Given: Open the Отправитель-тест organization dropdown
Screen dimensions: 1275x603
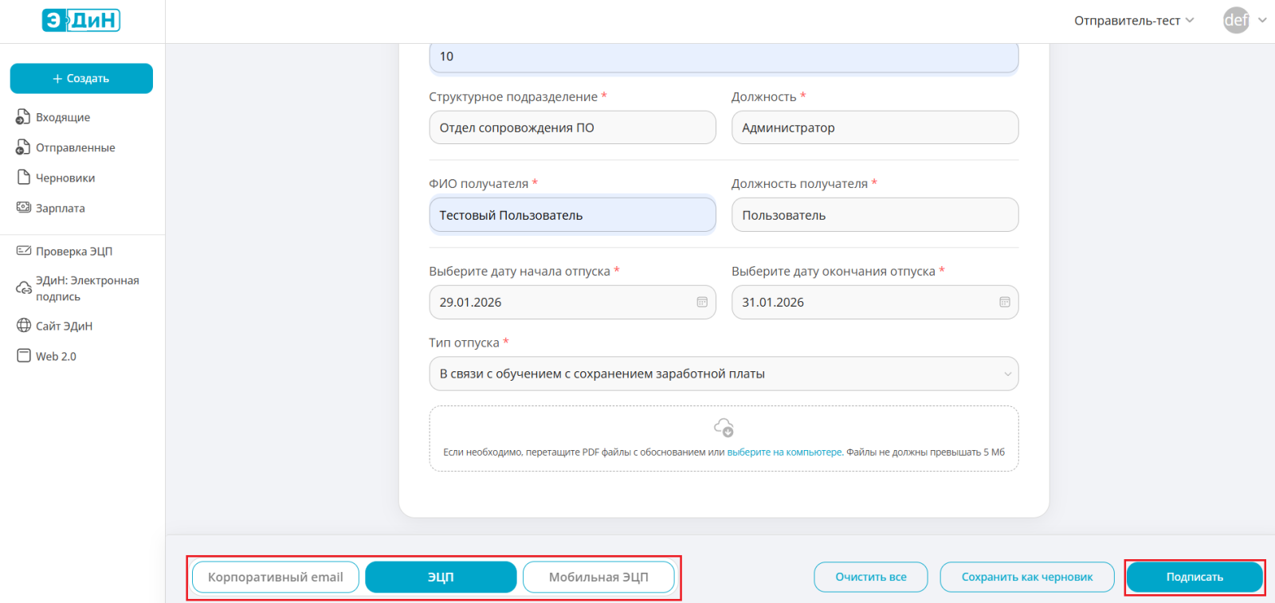Looking at the screenshot, I should pyautogui.click(x=1133, y=21).
